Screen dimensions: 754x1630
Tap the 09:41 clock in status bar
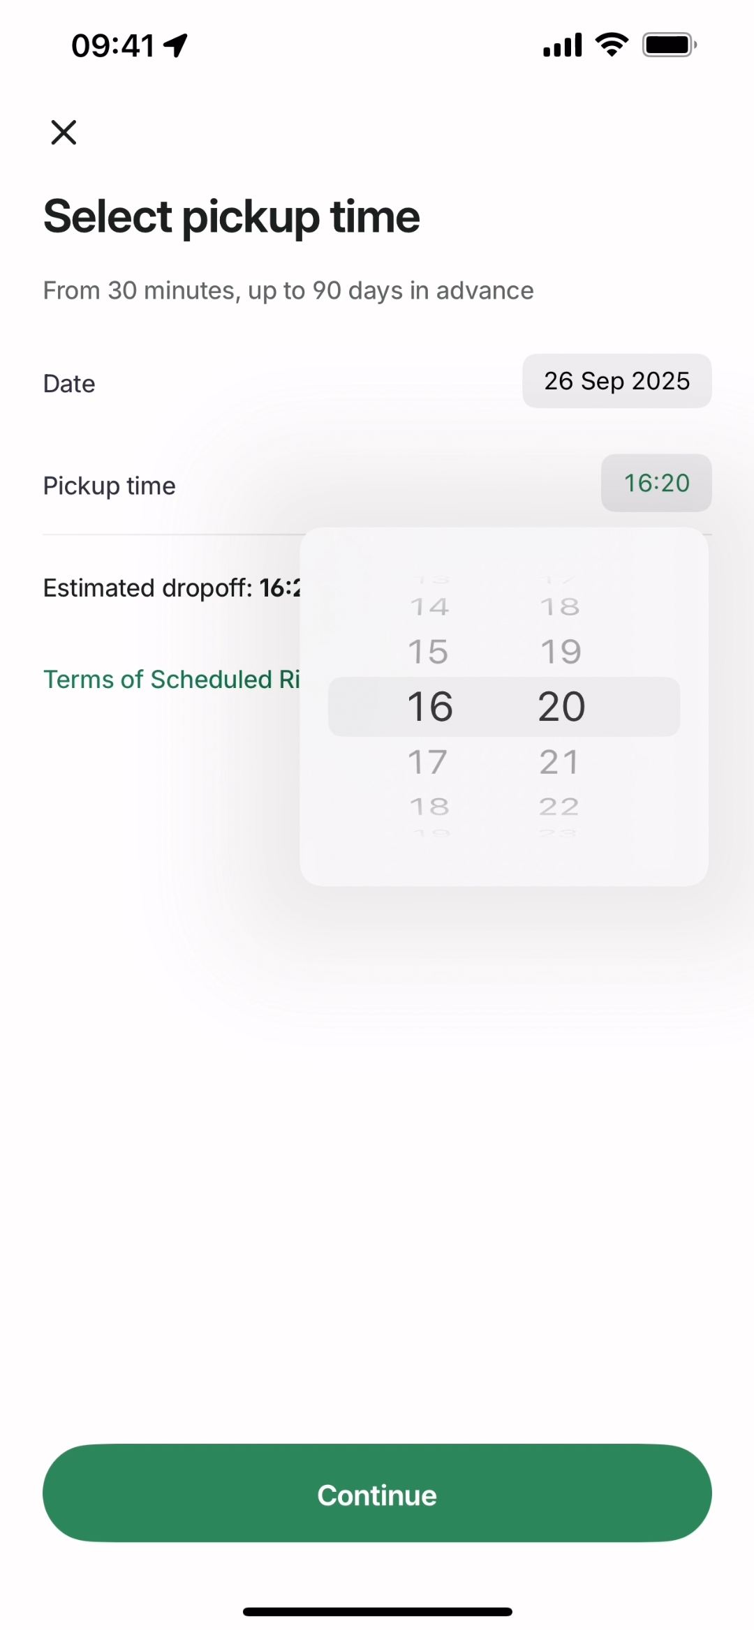[113, 45]
